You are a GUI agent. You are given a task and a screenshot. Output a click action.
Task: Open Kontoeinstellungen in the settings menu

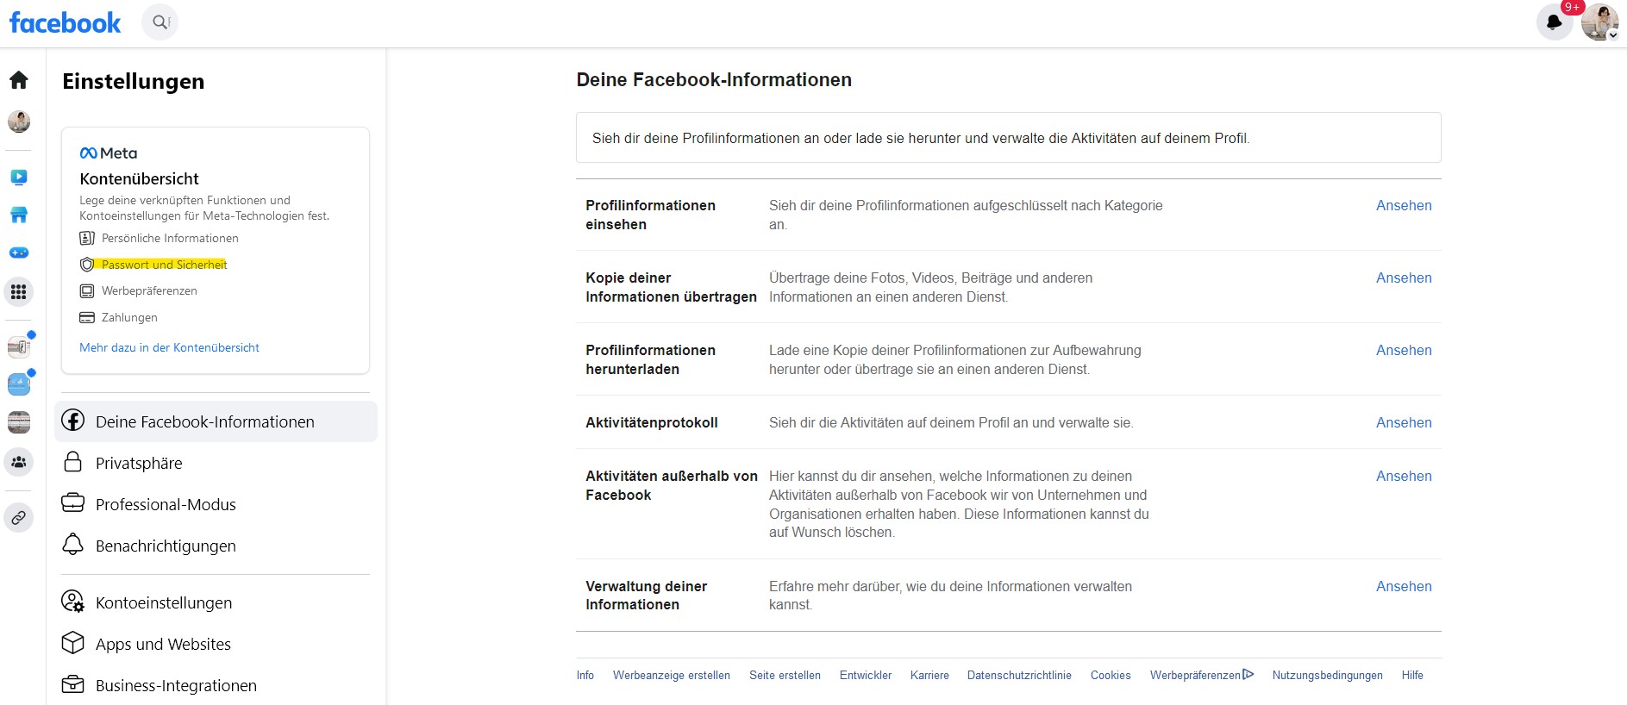163,602
